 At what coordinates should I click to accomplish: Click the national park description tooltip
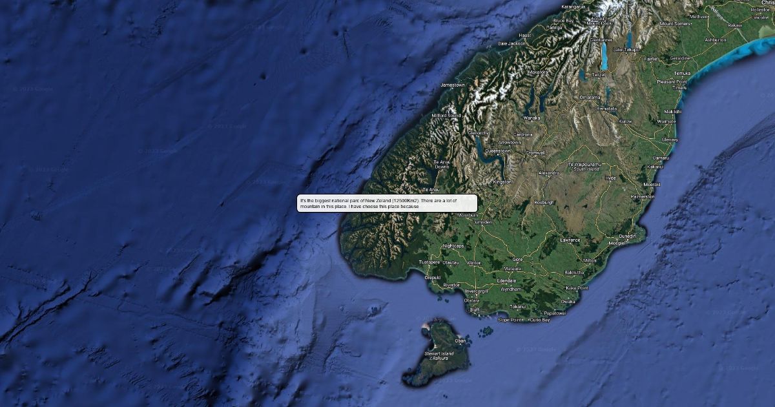387,203
